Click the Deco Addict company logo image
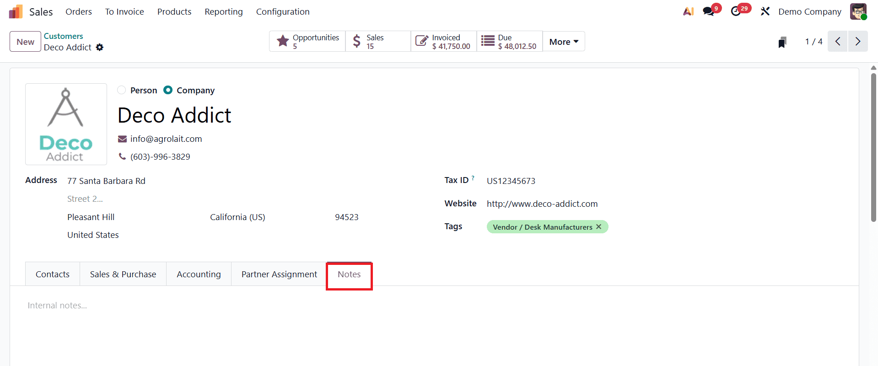Image resolution: width=878 pixels, height=366 pixels. pos(66,124)
